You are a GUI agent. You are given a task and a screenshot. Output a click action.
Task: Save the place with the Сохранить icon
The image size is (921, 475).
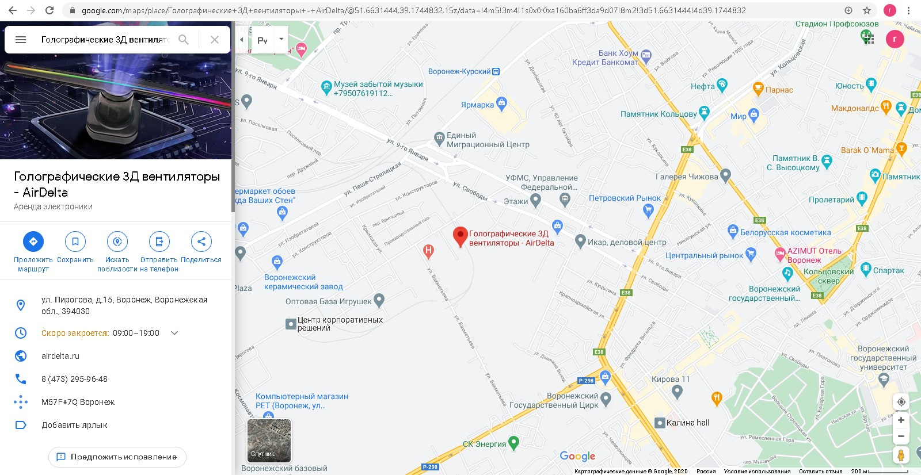75,242
